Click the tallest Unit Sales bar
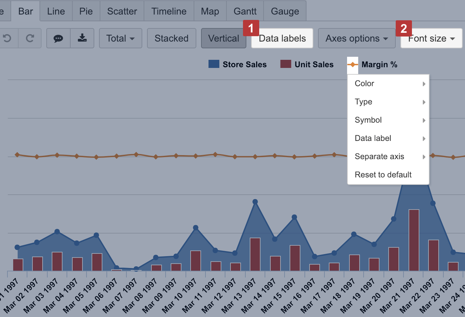 pyautogui.click(x=414, y=240)
